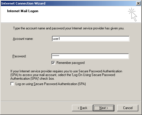
Task: Click the "Internet Mail Logon" heading
Action: 23,11
